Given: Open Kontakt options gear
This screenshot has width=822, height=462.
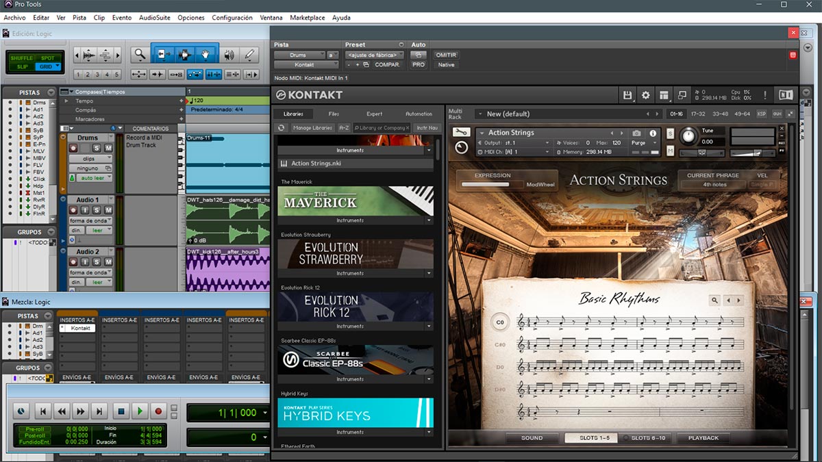Looking at the screenshot, I should [645, 95].
